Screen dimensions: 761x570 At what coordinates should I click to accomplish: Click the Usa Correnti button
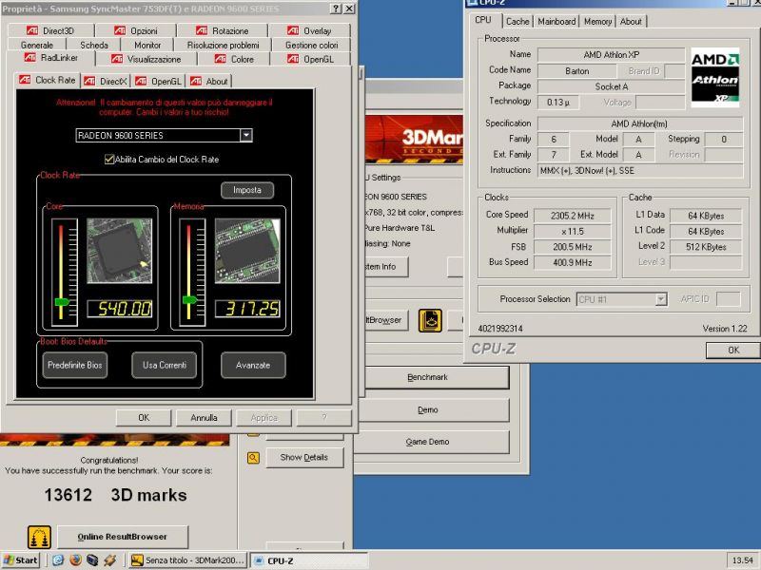164,365
